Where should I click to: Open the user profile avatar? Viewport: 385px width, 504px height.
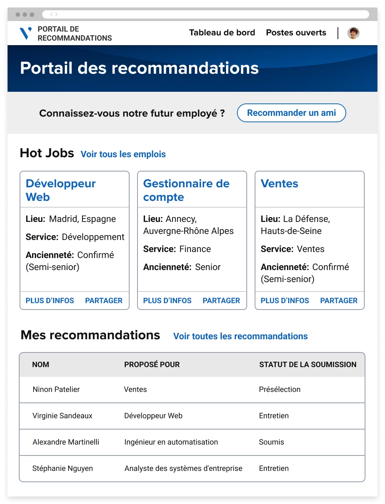tap(353, 33)
